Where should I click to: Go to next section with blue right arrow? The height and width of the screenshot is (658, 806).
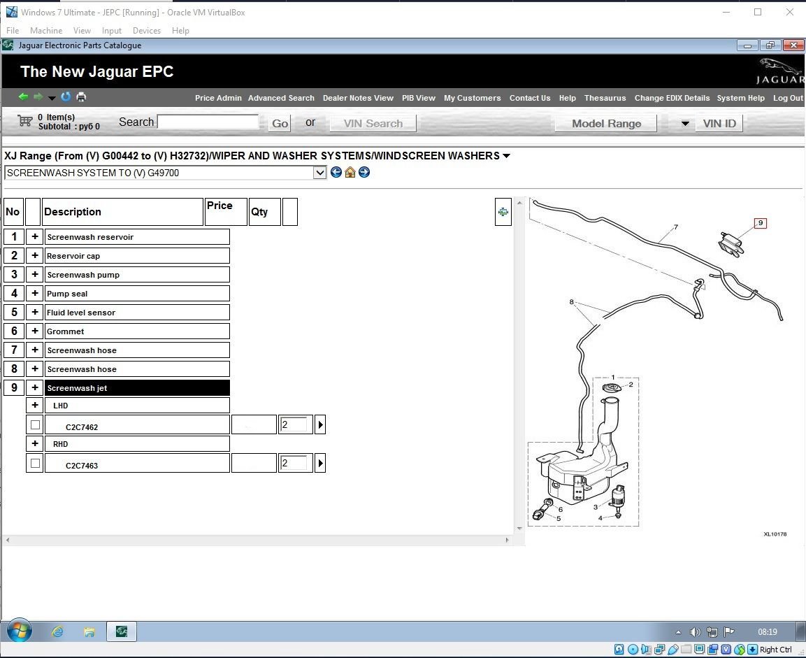[x=364, y=173]
